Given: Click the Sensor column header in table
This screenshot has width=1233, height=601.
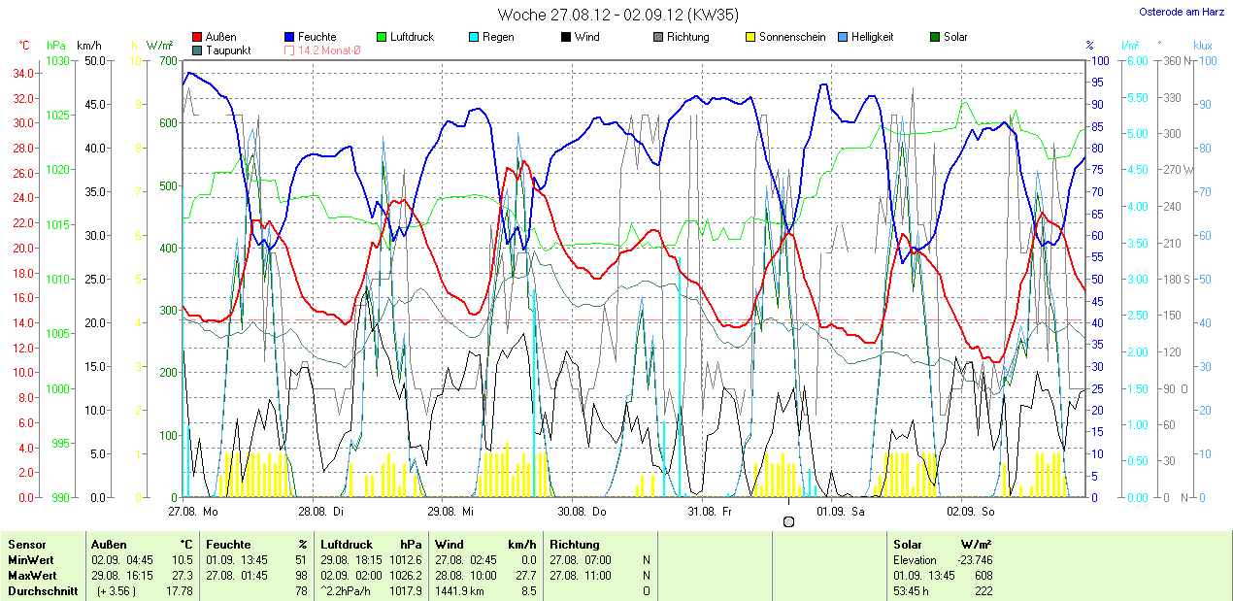Looking at the screenshot, I should point(27,545).
